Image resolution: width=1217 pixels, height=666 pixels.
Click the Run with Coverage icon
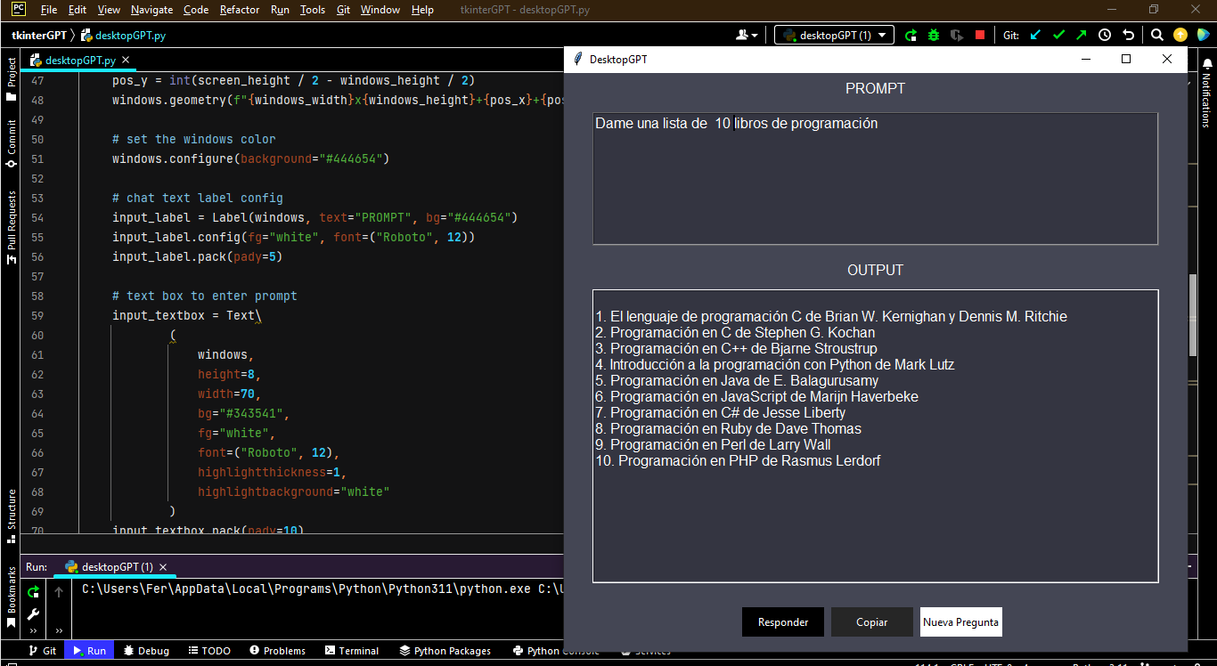(x=957, y=36)
